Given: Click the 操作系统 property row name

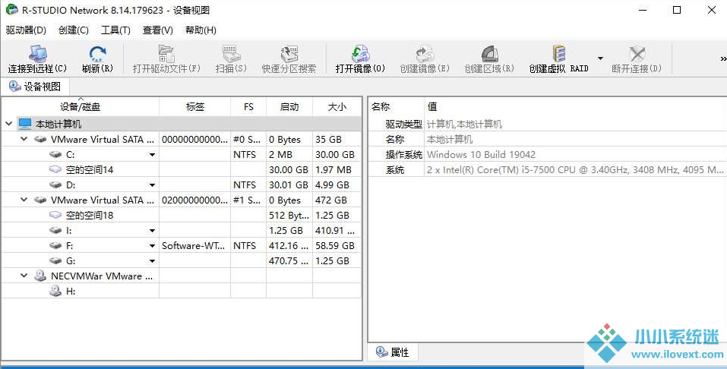Looking at the screenshot, I should [x=404, y=154].
